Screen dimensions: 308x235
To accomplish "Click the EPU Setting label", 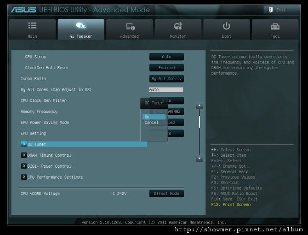I will click(x=34, y=134).
